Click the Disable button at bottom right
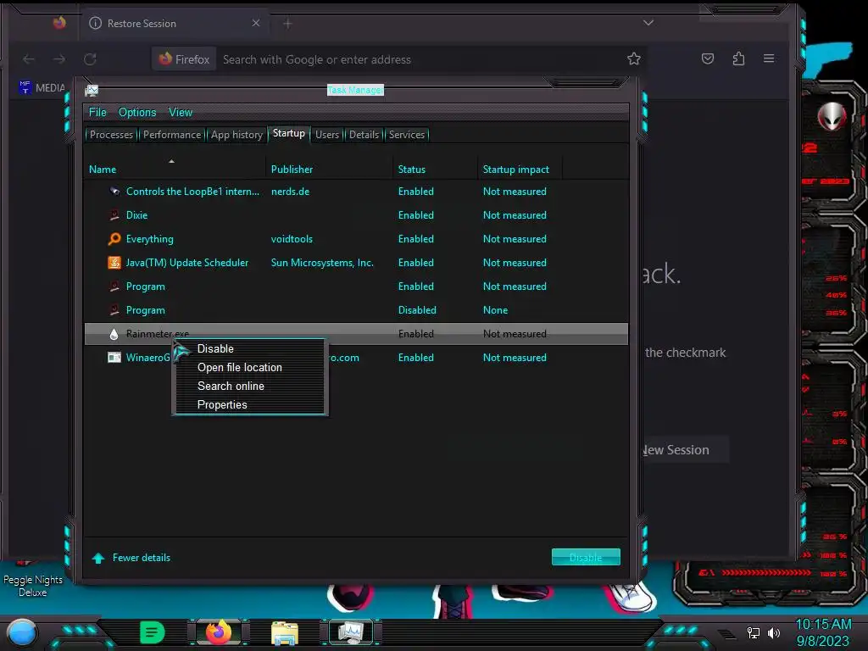 586,558
